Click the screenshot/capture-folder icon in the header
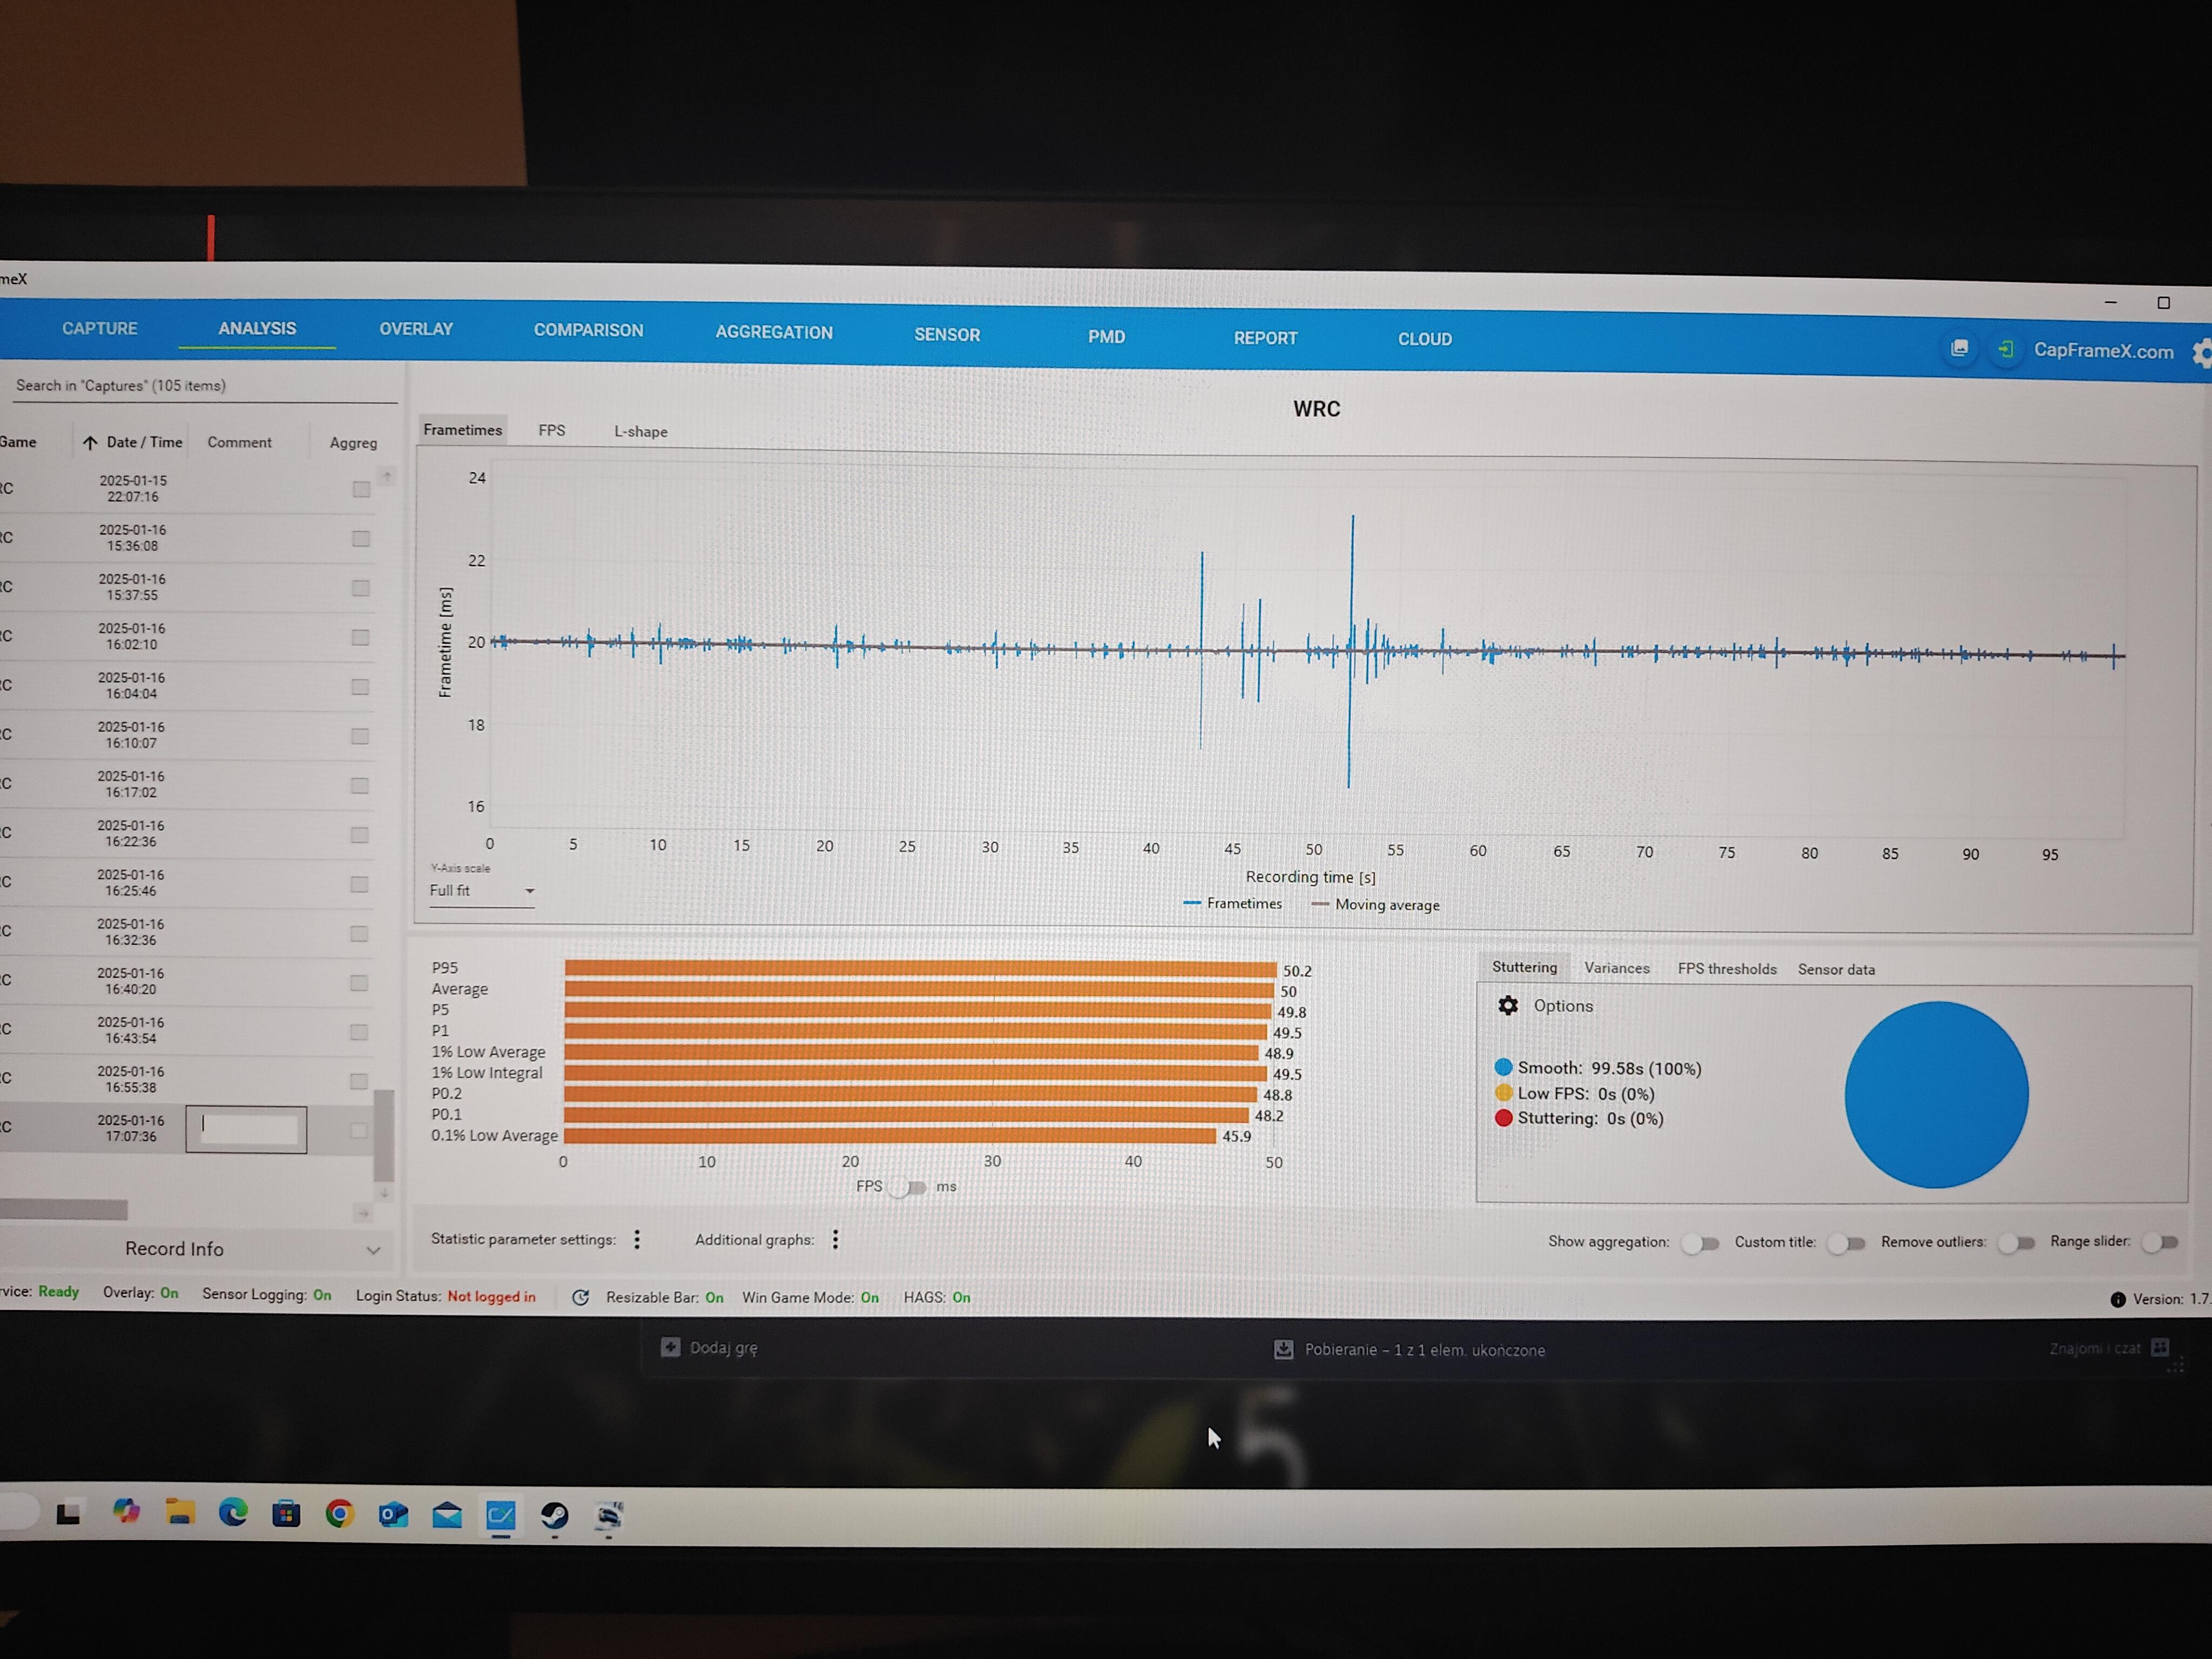Screen dimensions: 2212x1659 1959,348
